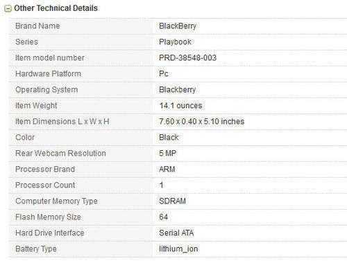
Task: Click the Playbook series value
Action: pyautogui.click(x=175, y=42)
